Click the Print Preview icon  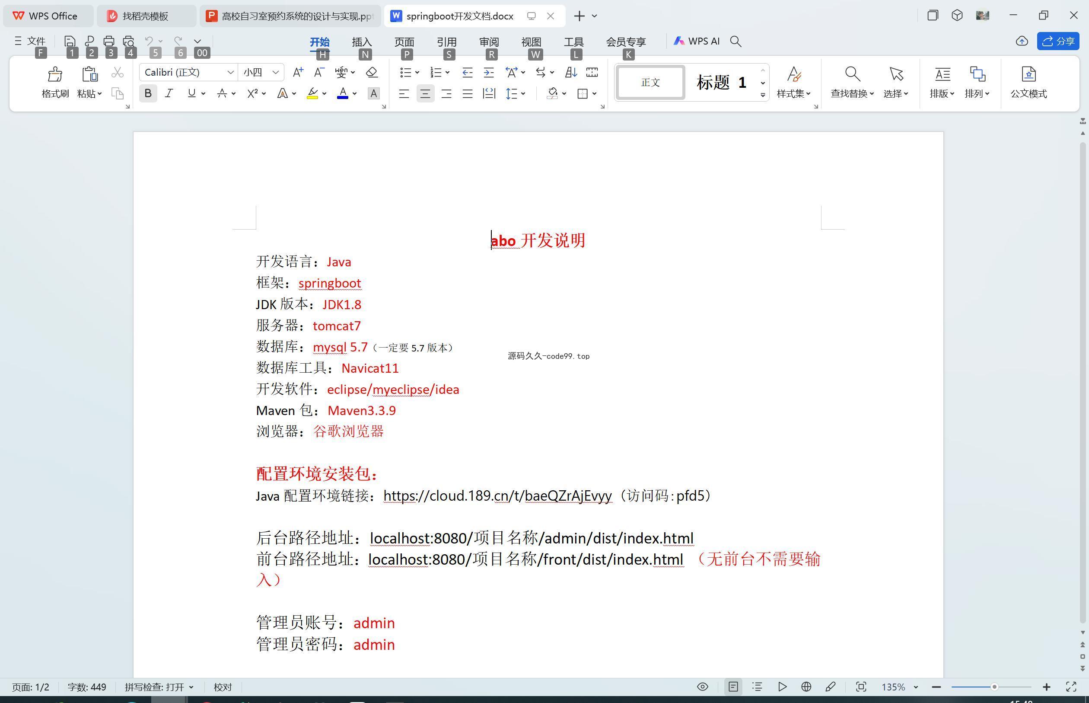[129, 41]
